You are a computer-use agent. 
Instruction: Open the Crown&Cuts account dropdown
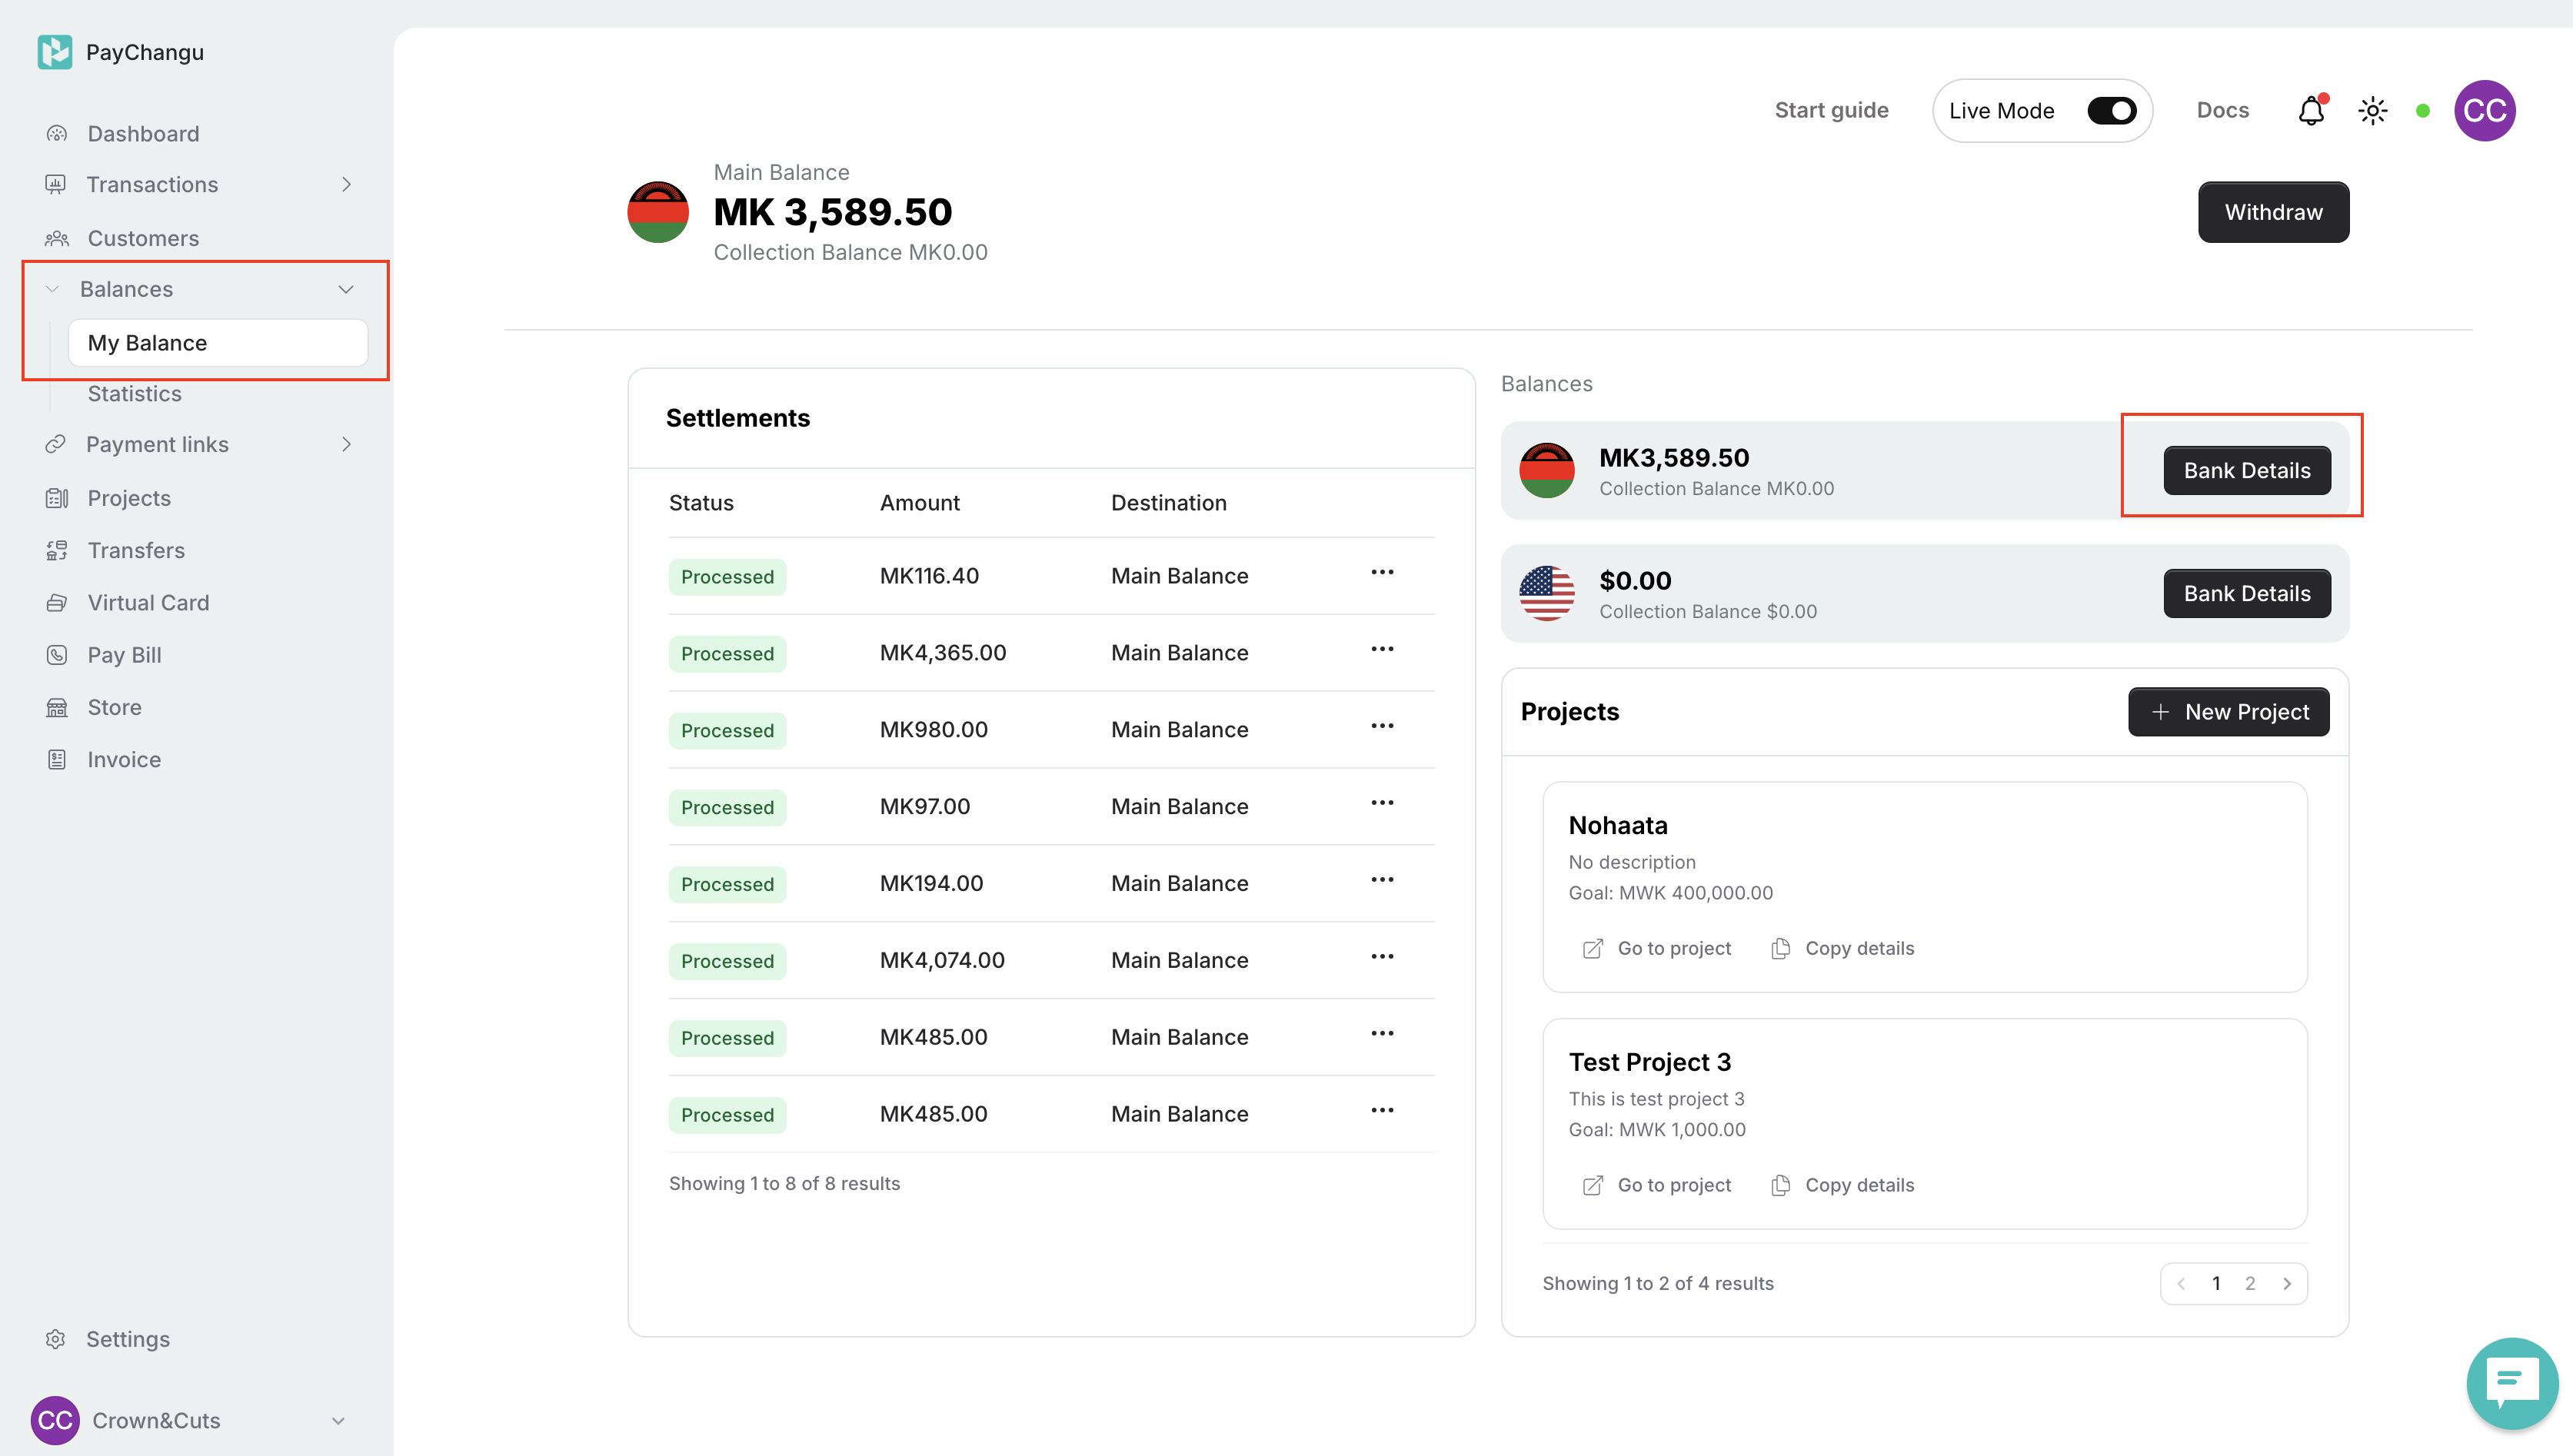pyautogui.click(x=338, y=1420)
